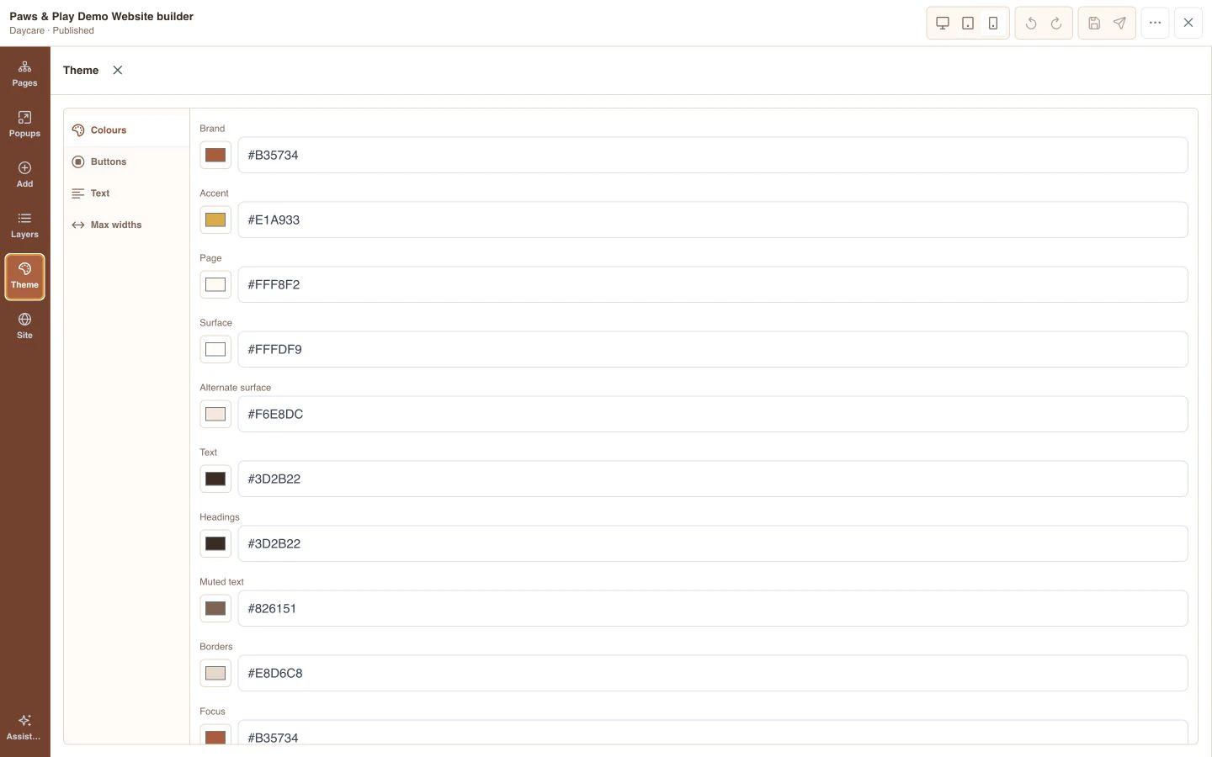
Task: Open the Surface colour swatch picker
Action: [215, 349]
